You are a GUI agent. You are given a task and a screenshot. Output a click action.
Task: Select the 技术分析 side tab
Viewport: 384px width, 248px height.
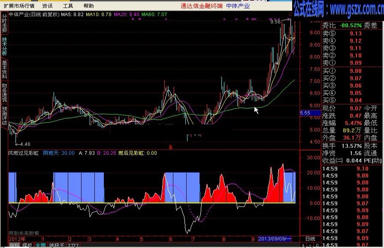(x=4, y=46)
